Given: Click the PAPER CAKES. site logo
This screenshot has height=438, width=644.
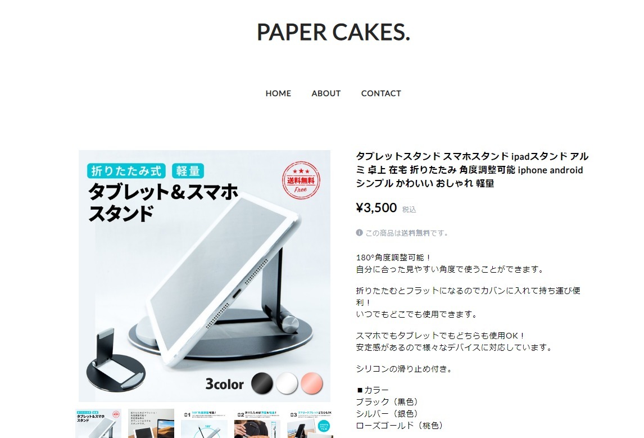Looking at the screenshot, I should point(333,32).
